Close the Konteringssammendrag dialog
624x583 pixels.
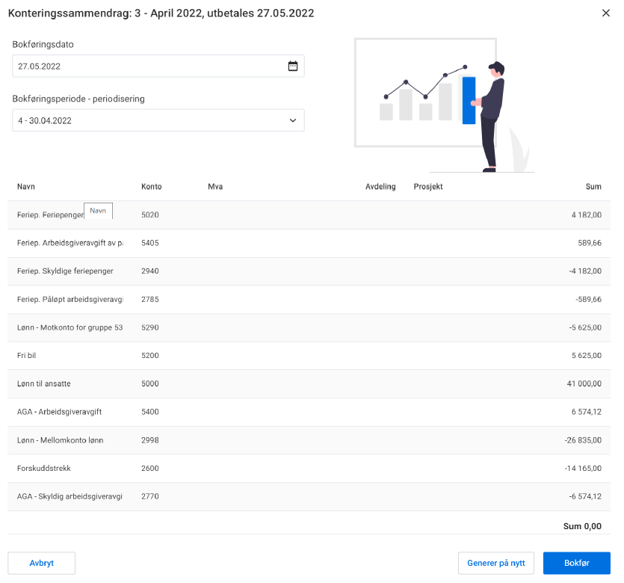click(x=605, y=13)
